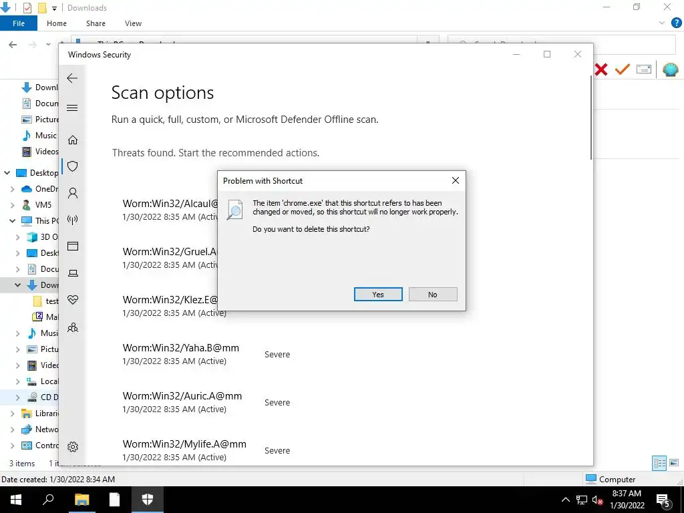The width and height of the screenshot is (684, 513).
Task: Collapse the Desktop tree node
Action: click(x=7, y=173)
